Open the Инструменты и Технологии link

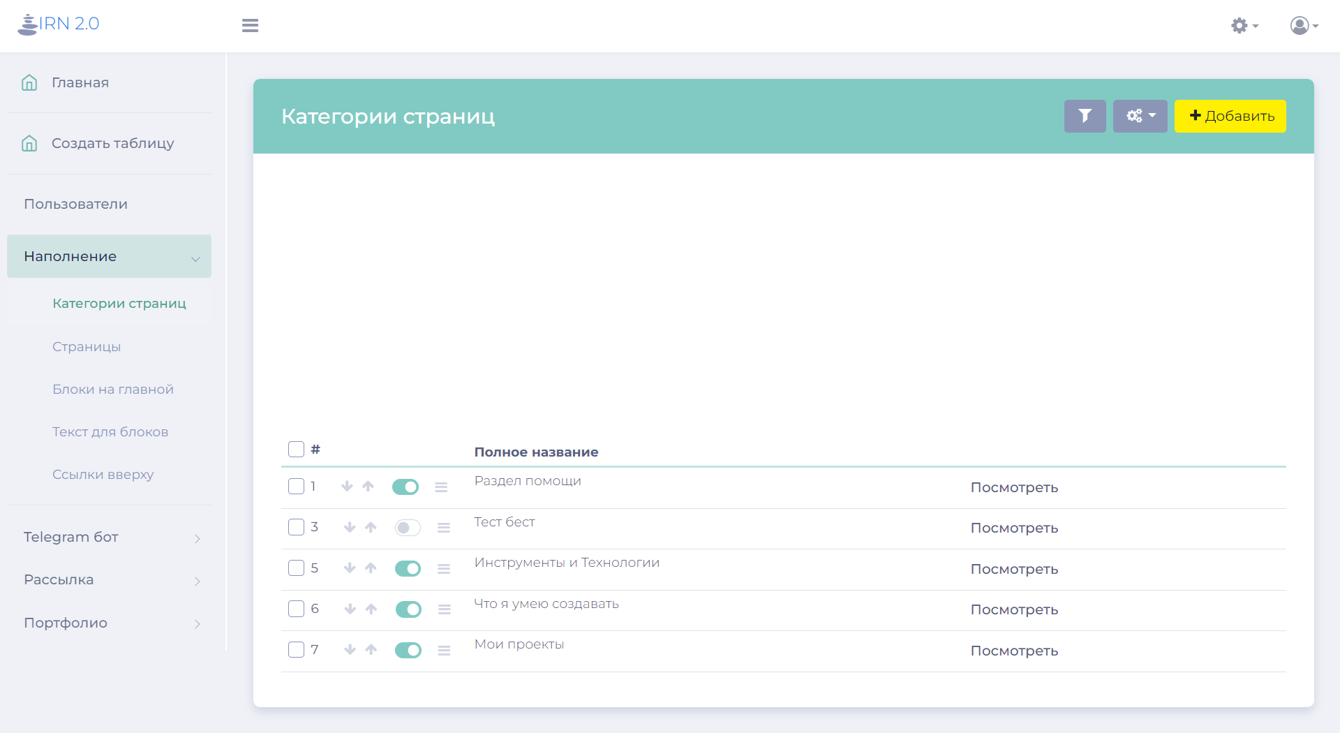(567, 563)
